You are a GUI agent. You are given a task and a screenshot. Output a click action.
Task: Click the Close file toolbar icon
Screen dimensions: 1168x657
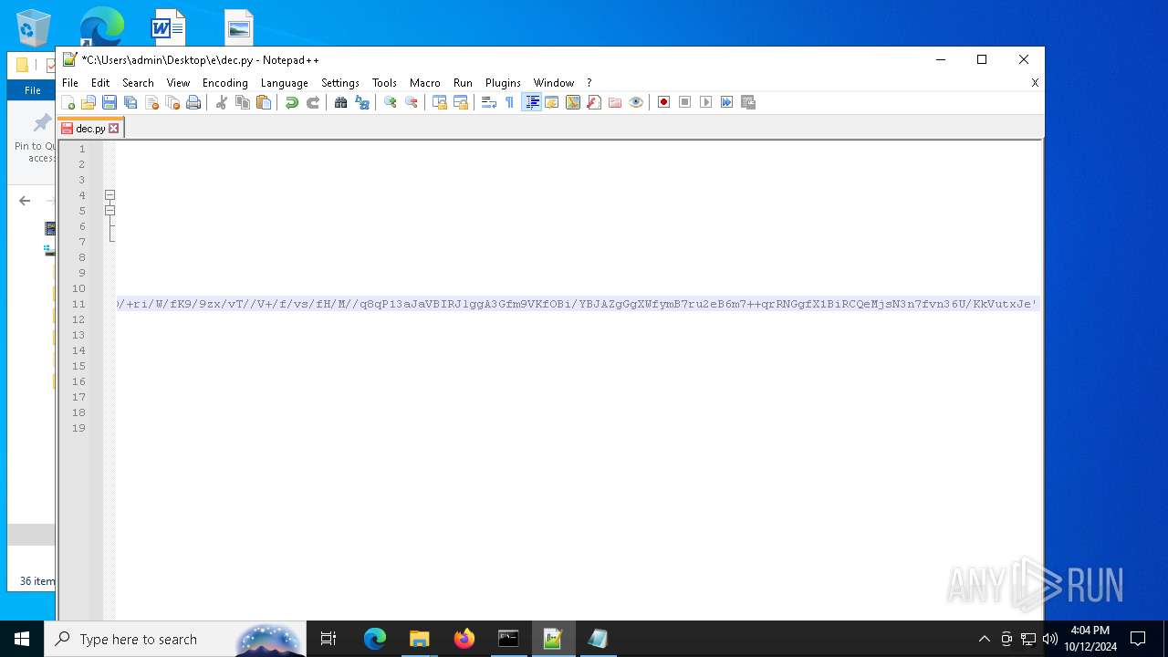click(151, 102)
